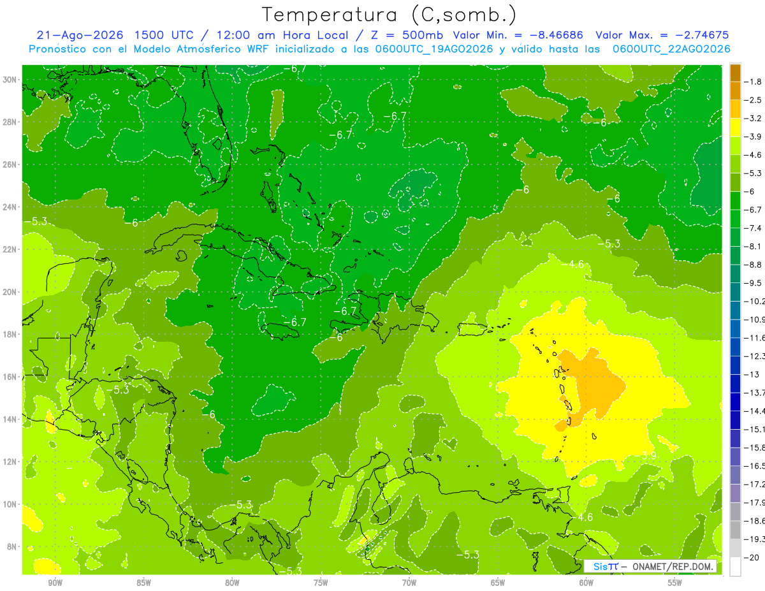Click the '65W' longitude axis label
The height and width of the screenshot is (591, 765).
[x=498, y=583]
